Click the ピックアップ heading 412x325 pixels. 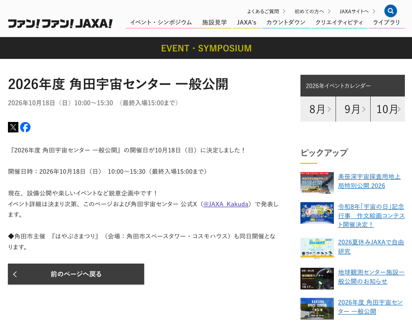[x=324, y=152]
